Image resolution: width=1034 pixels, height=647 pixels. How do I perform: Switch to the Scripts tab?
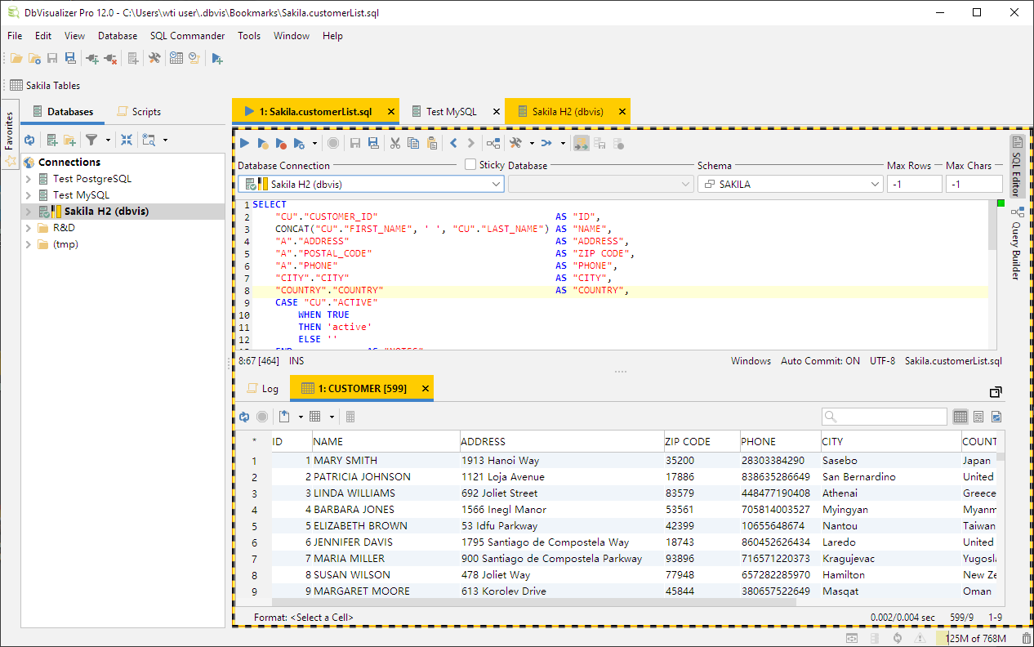click(139, 112)
